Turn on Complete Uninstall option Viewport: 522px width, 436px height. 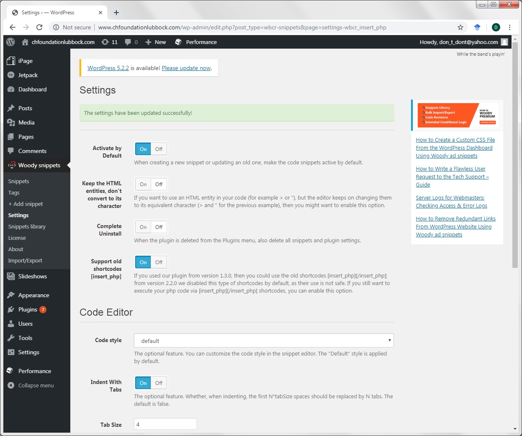pos(143,227)
